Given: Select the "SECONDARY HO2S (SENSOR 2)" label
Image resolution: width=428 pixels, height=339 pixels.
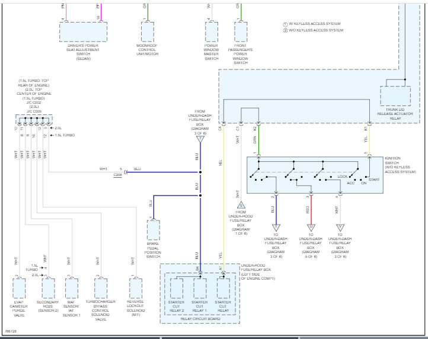Looking at the screenshot, I should point(48,306).
